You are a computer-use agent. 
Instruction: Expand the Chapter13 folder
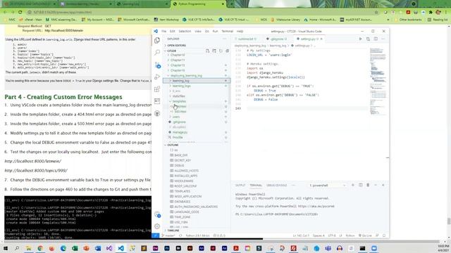(178, 65)
